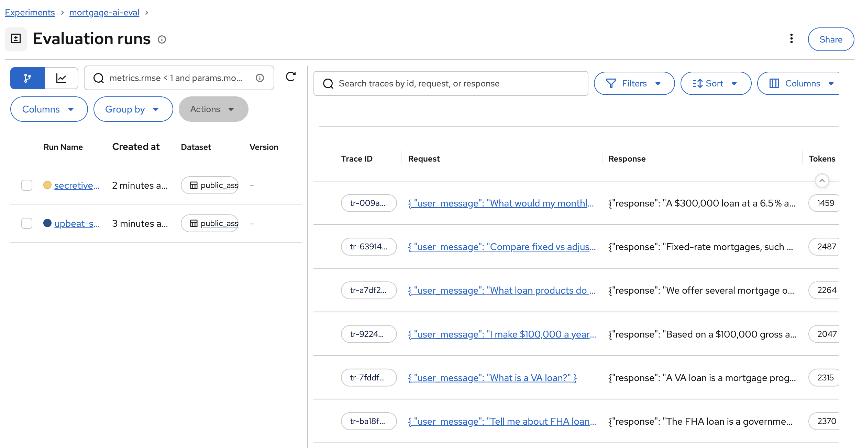Click info icon beside Evaluation runs title

coord(162,39)
